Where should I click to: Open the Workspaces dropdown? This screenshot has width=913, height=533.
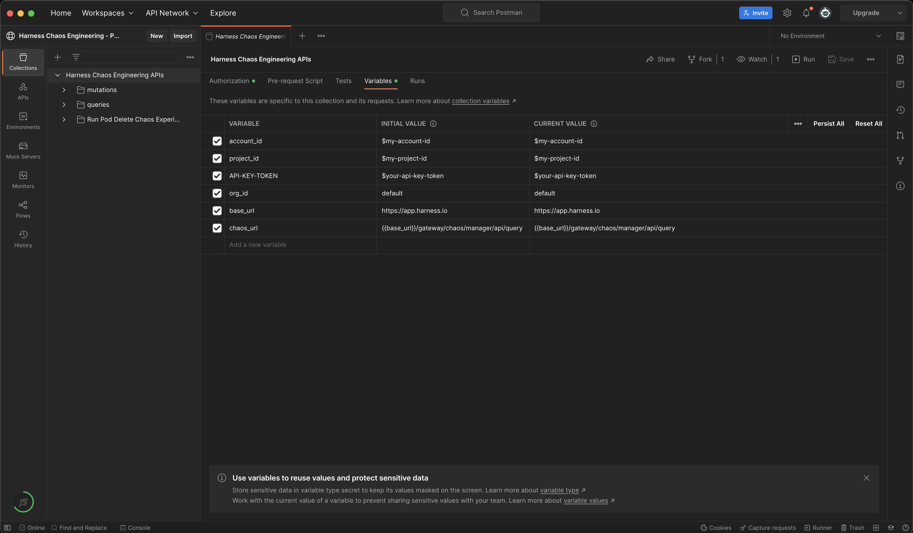108,13
